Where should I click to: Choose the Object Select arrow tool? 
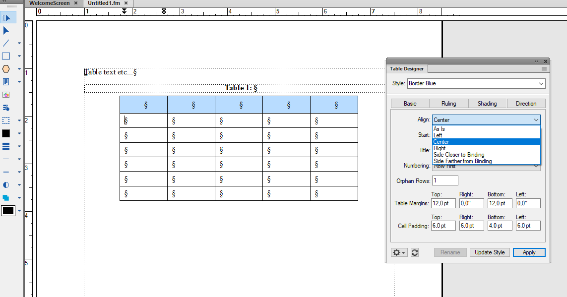point(7,30)
